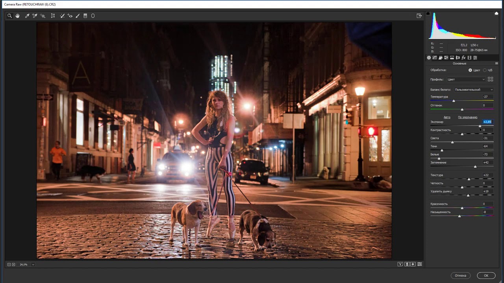Toggle full screen mode icon
The image size is (504, 283).
[419, 16]
